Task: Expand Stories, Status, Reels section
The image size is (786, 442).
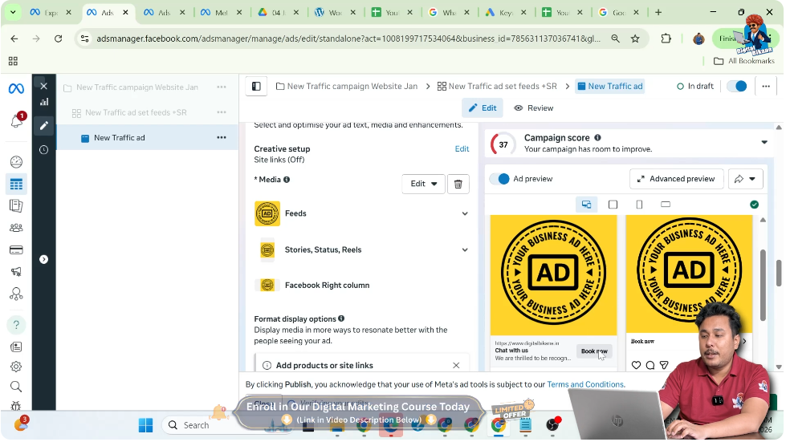Action: point(465,249)
